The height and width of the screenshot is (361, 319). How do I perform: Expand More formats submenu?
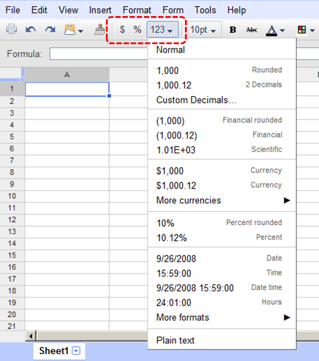(x=222, y=317)
